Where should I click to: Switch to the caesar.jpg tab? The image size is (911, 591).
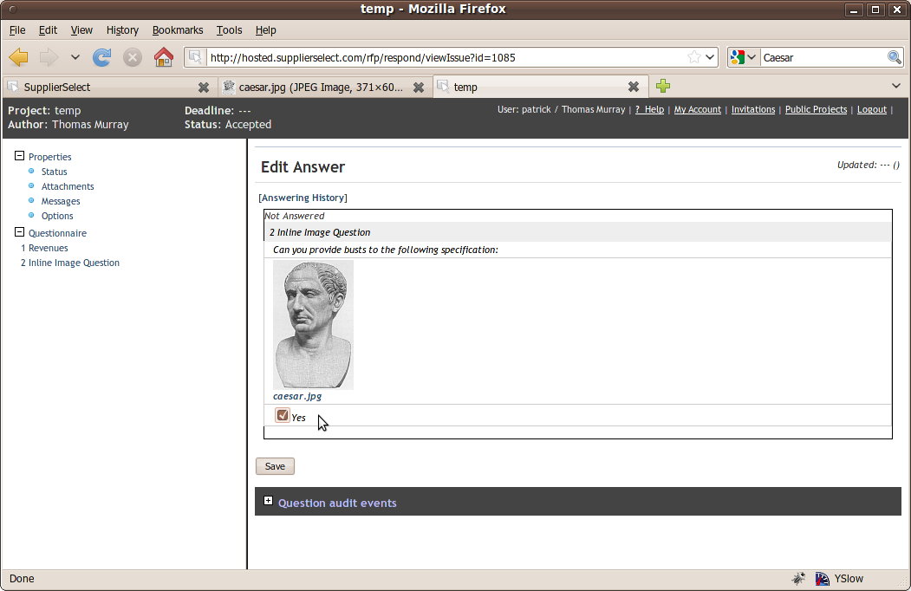click(324, 88)
